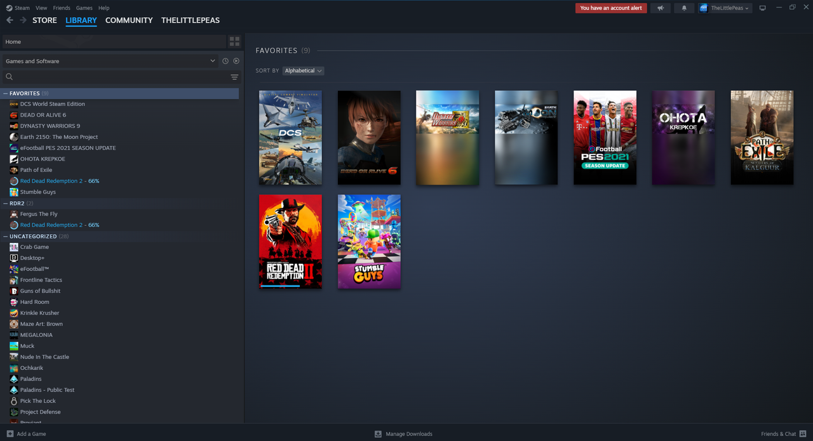Click the DCS World game icon in sidebar
This screenshot has height=441, width=813.
tap(14, 104)
